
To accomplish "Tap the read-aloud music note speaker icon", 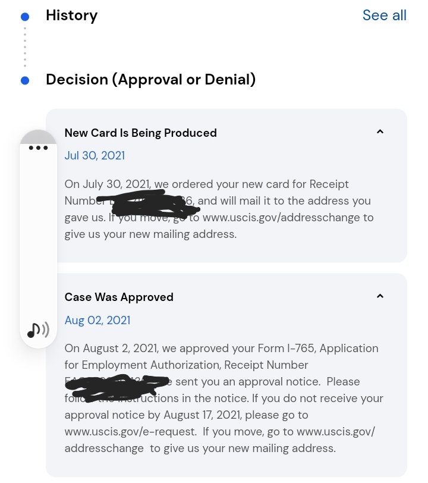I will [38, 330].
